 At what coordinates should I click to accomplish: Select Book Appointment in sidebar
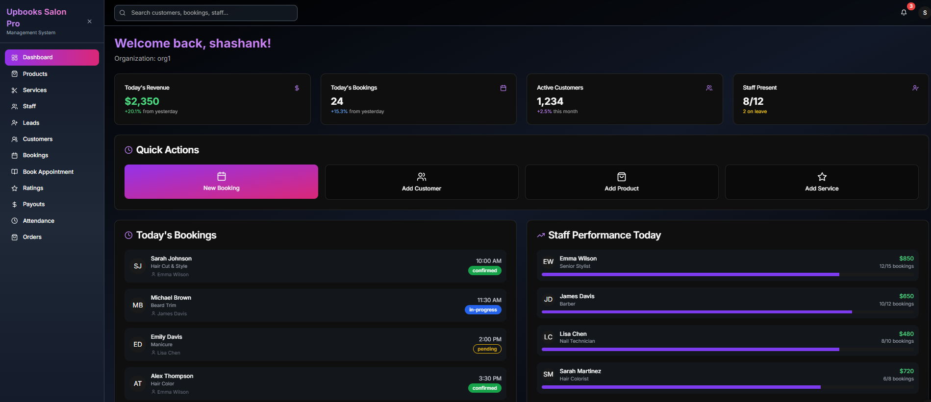point(52,172)
